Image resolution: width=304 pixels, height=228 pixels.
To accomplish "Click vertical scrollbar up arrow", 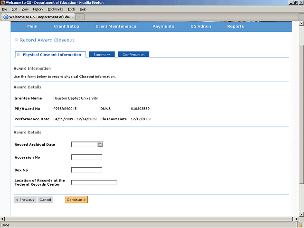I will (x=301, y=24).
